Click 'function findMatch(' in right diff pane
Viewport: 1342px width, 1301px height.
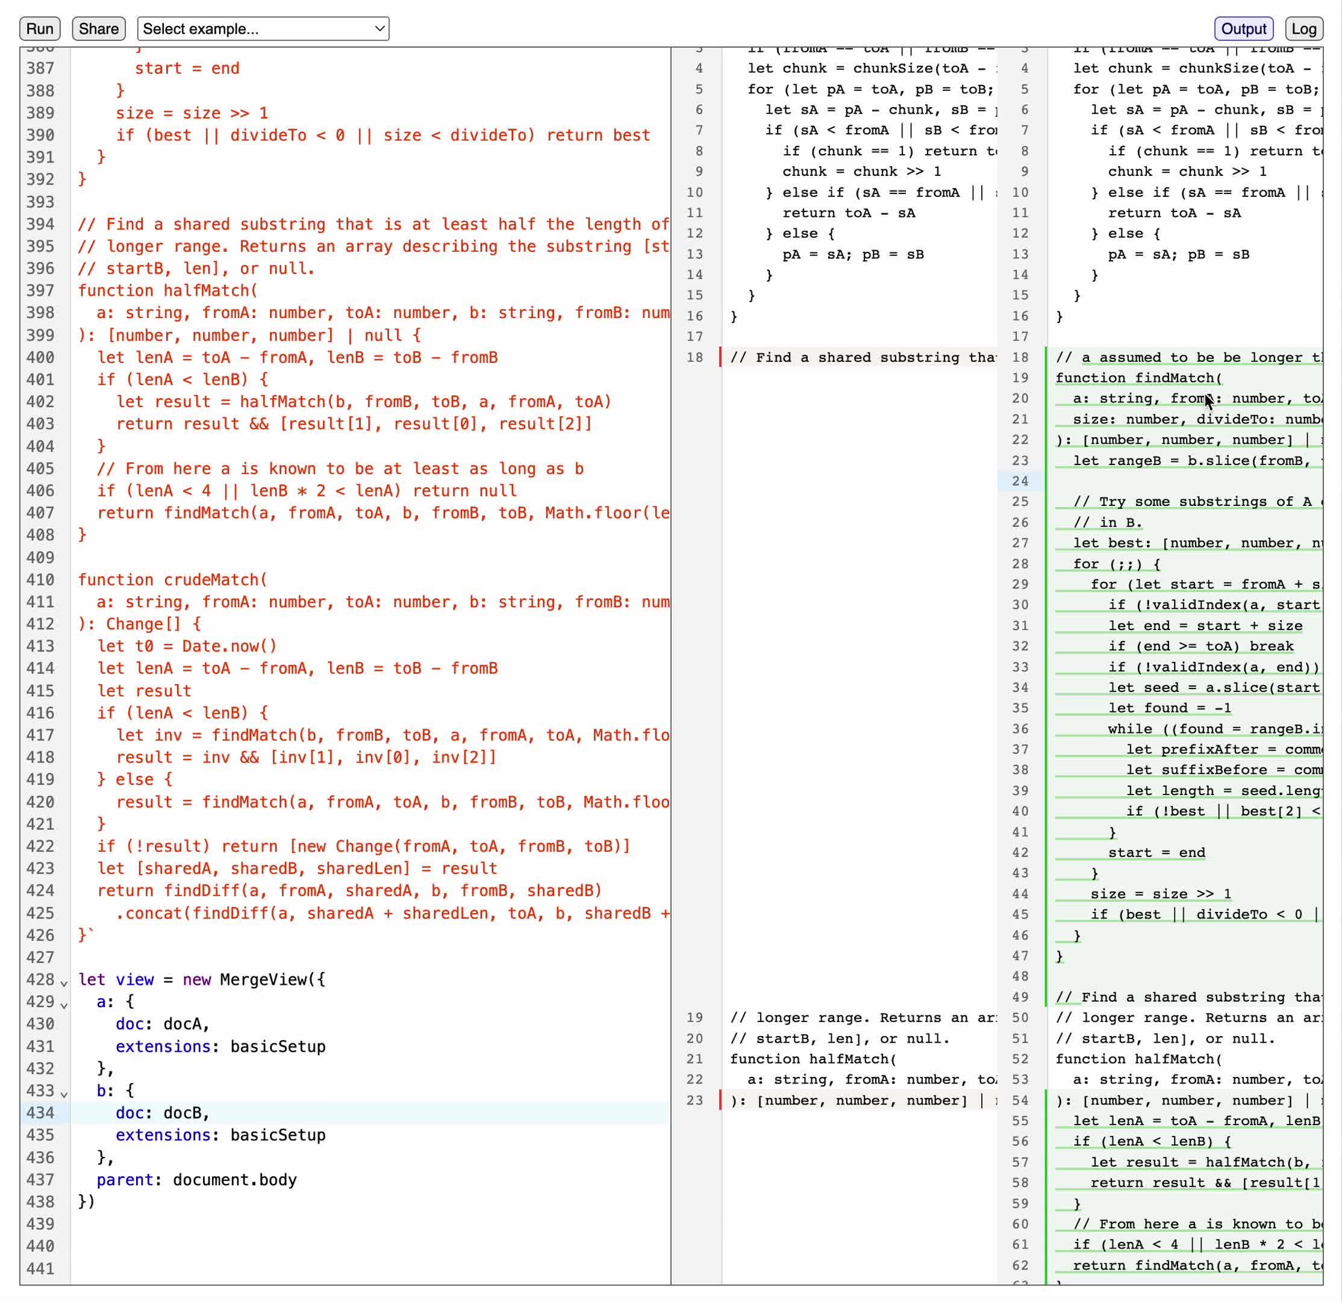coord(1138,378)
